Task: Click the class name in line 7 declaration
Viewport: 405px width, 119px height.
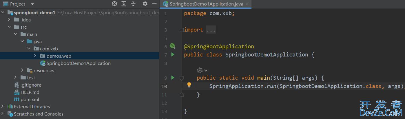Action: click(x=267, y=55)
